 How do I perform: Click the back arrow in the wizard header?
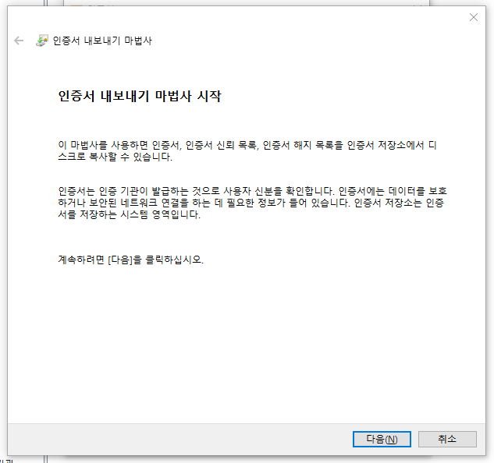pos(19,41)
